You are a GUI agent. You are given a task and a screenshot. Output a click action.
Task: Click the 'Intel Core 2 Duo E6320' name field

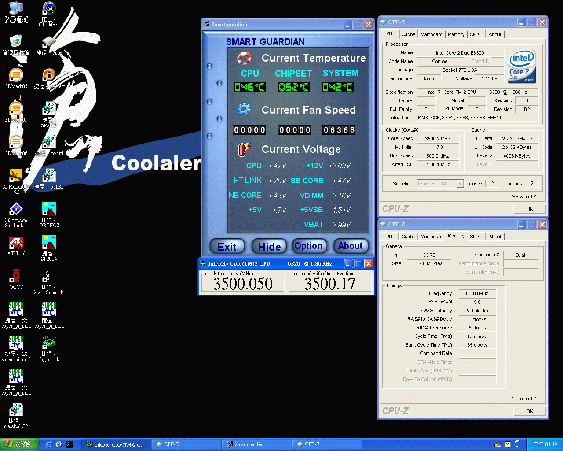460,53
